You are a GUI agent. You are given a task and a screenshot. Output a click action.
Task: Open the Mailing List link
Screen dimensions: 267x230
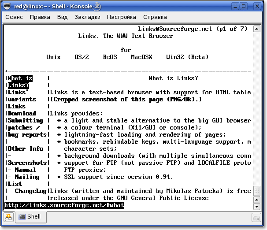pos(24,180)
